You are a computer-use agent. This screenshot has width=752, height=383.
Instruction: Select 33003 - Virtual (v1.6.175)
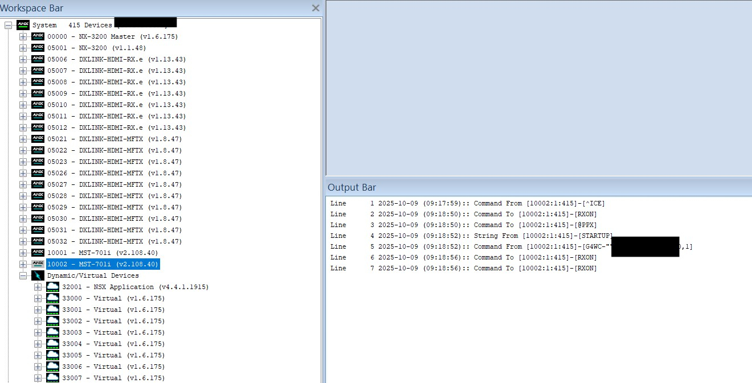point(113,332)
